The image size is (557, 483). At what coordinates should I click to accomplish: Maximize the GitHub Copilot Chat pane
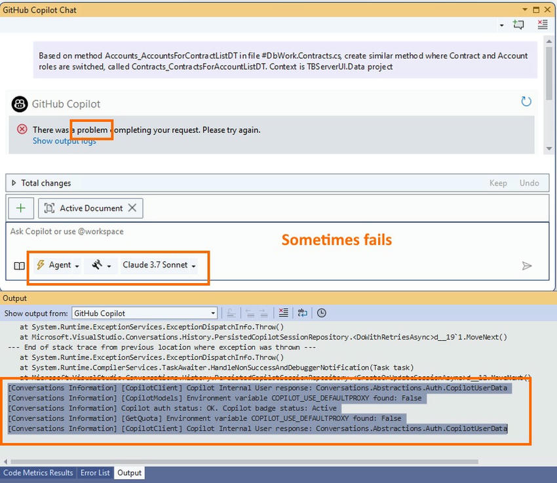536,10
